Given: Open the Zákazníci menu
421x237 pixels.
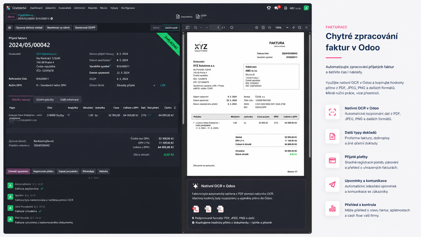Looking at the screenshot, I should click(50, 8).
